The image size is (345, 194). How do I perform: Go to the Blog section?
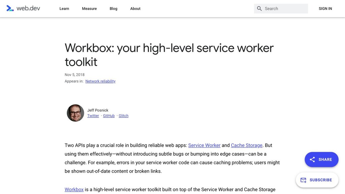(x=114, y=8)
